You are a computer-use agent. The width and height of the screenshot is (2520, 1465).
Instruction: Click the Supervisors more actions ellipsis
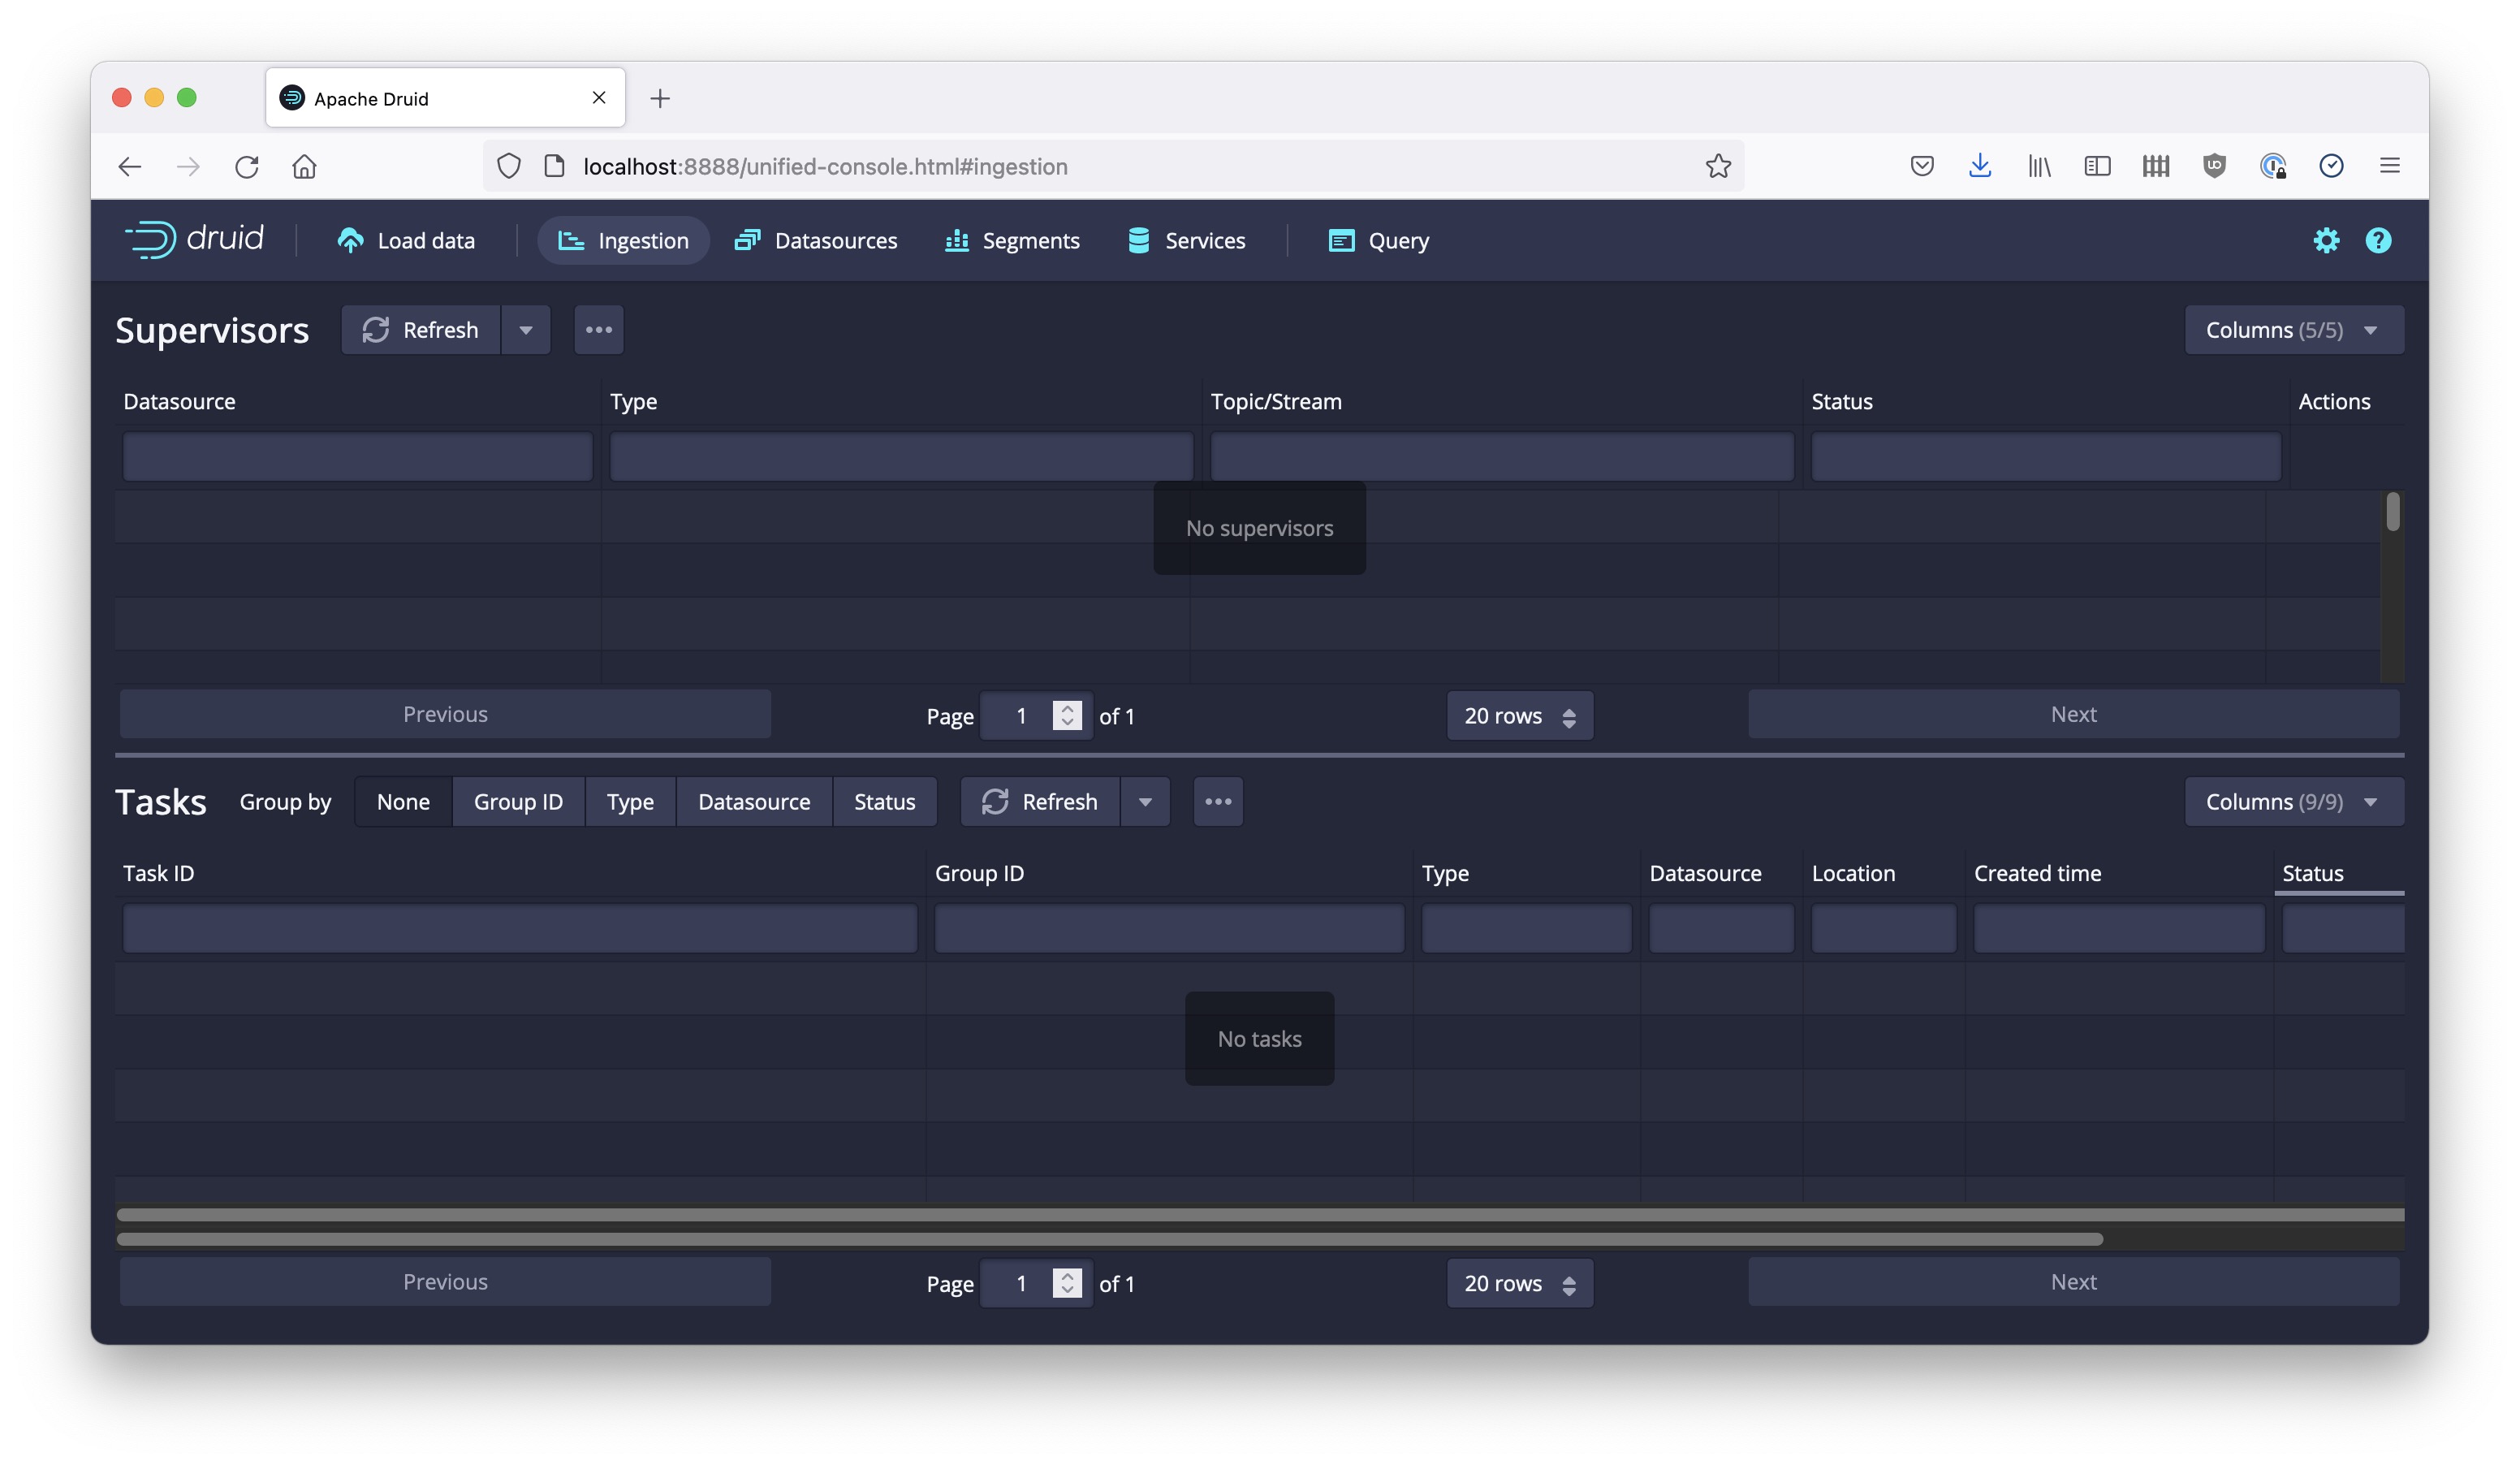click(x=598, y=330)
